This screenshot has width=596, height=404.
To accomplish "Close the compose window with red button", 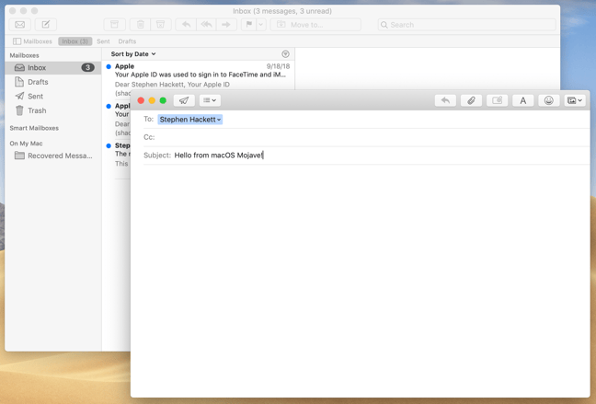I will coord(141,100).
